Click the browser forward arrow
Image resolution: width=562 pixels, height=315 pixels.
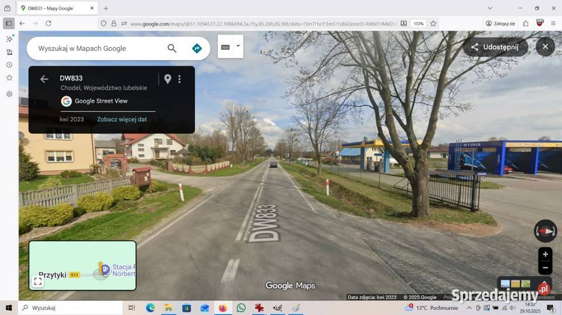coord(35,23)
